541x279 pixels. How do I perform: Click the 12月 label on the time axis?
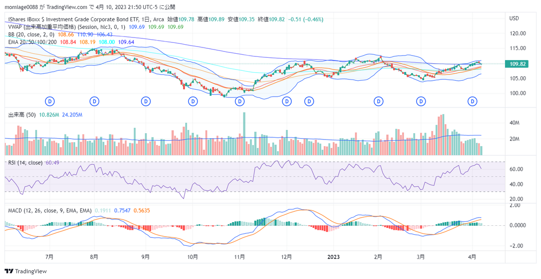tap(287, 257)
